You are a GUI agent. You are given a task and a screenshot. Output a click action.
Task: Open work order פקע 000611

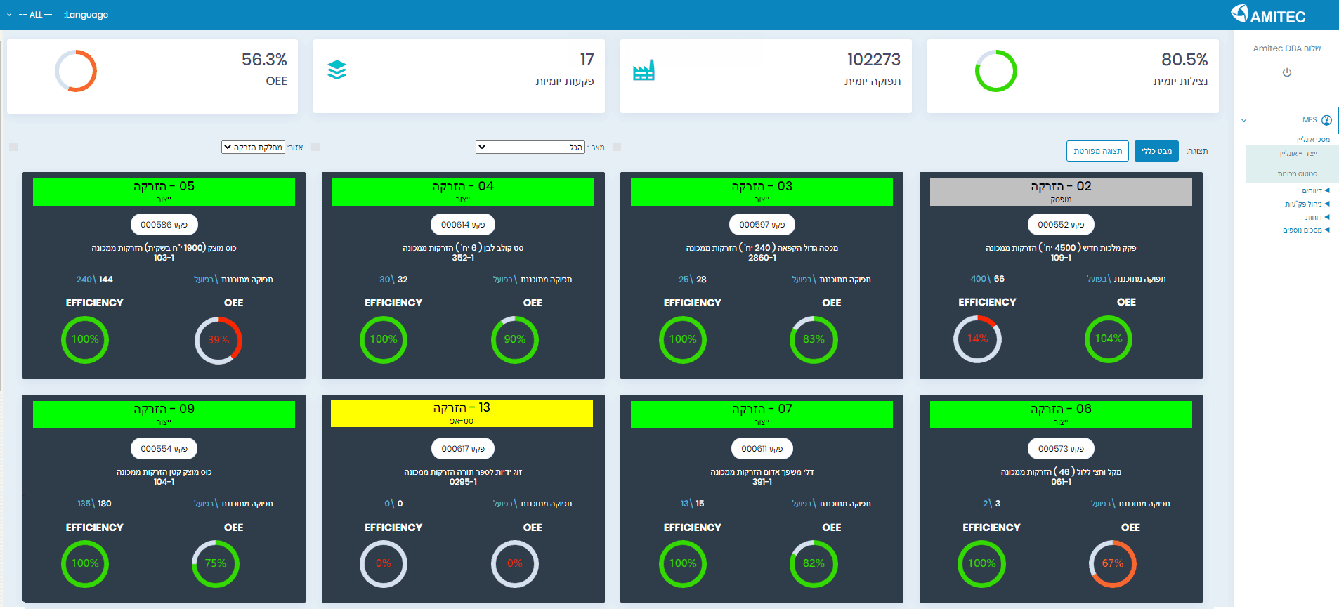tap(762, 449)
